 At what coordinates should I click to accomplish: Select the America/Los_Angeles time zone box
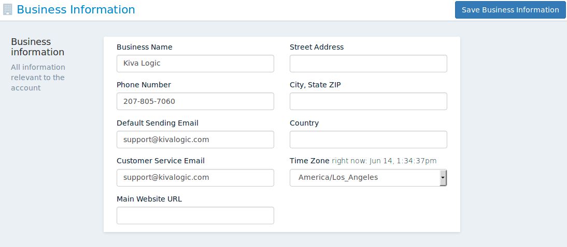(368, 178)
